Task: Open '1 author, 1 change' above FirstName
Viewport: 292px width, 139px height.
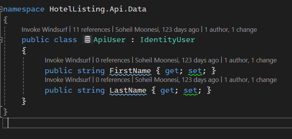Action: tap(251, 60)
